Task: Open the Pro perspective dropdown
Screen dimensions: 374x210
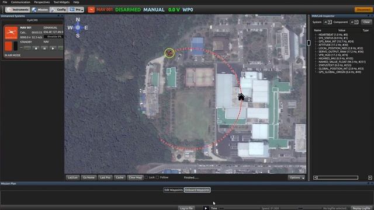Action: pos(76,10)
